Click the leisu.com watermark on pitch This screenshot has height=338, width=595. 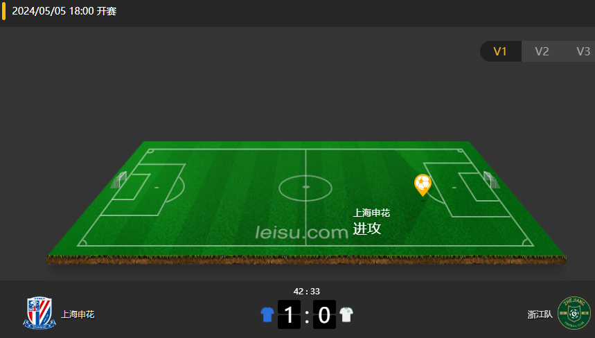(x=302, y=232)
